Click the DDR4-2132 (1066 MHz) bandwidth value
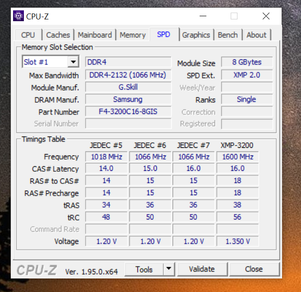Viewport: 301px width, 292px height. [x=128, y=75]
